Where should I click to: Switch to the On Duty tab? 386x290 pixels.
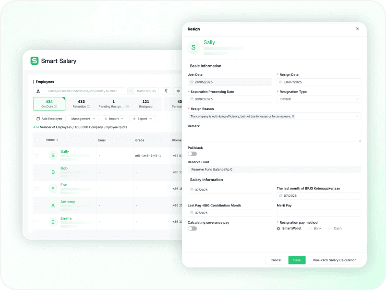point(49,104)
